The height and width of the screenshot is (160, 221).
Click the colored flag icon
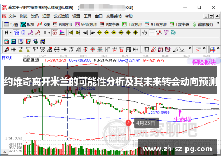tap(62, 33)
